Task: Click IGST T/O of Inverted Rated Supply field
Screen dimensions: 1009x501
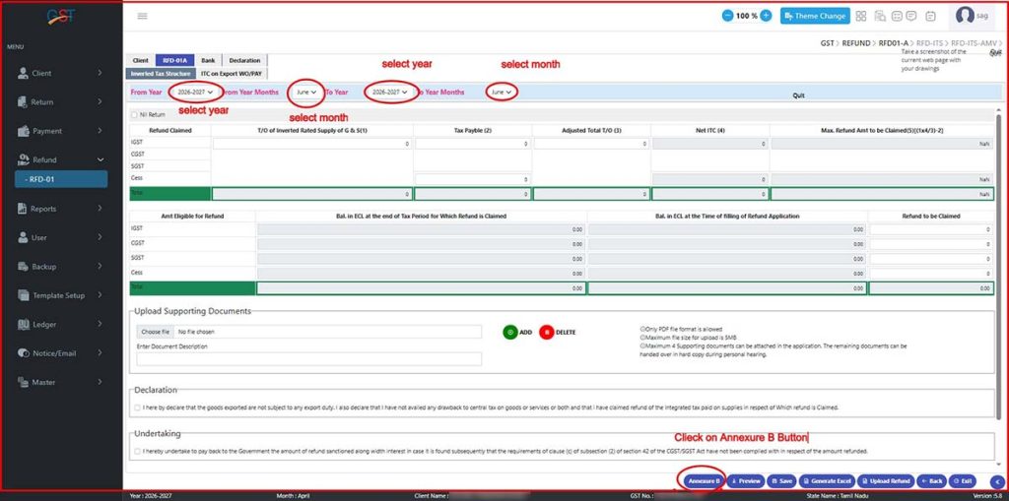Action: click(312, 144)
